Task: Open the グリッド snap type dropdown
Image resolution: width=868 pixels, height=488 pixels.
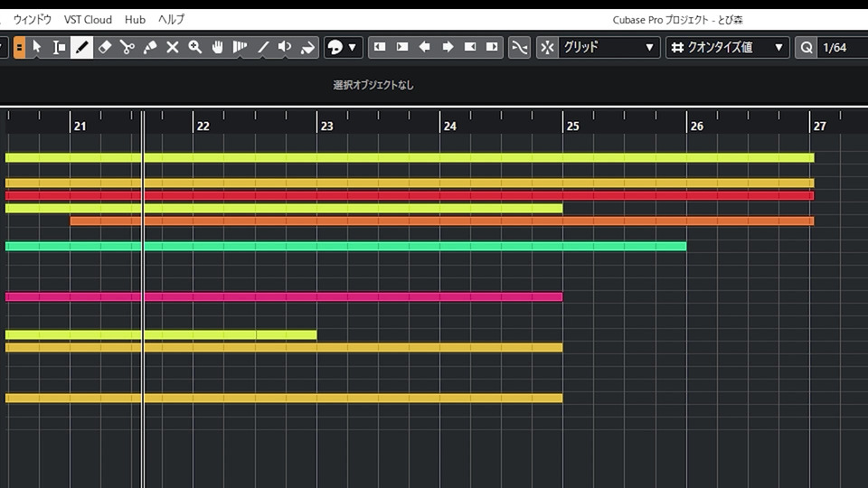Action: click(x=609, y=47)
